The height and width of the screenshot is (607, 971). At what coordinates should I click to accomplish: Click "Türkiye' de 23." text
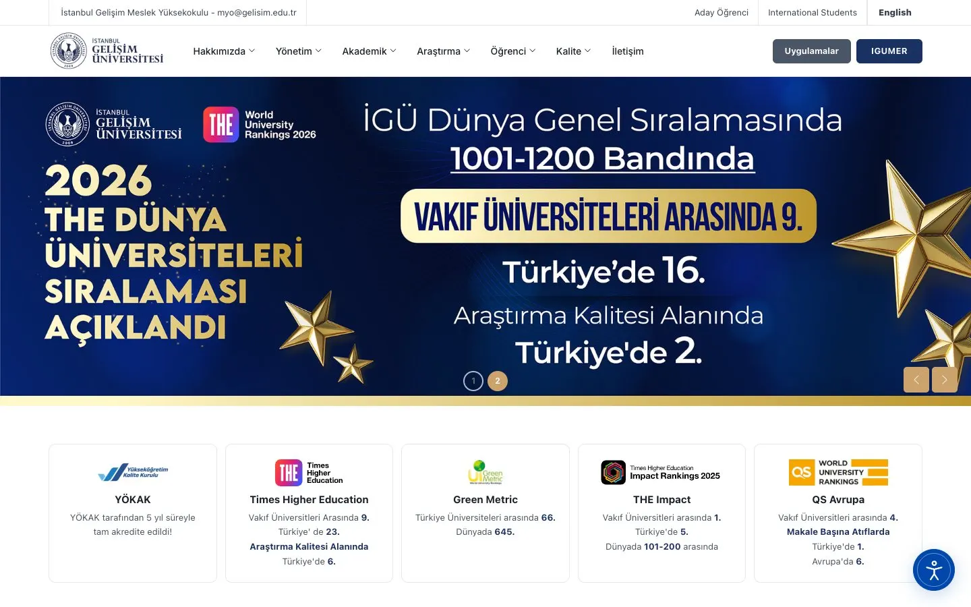pos(309,532)
